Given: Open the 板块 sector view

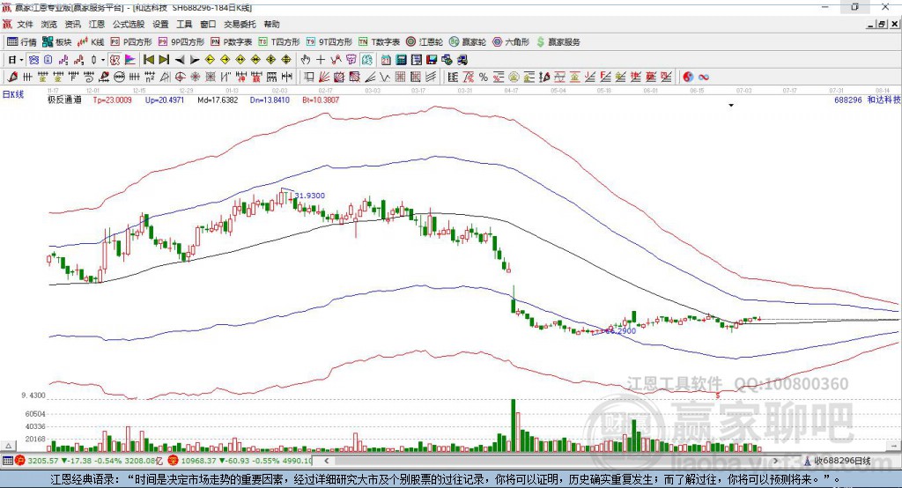Looking at the screenshot, I should coord(56,42).
